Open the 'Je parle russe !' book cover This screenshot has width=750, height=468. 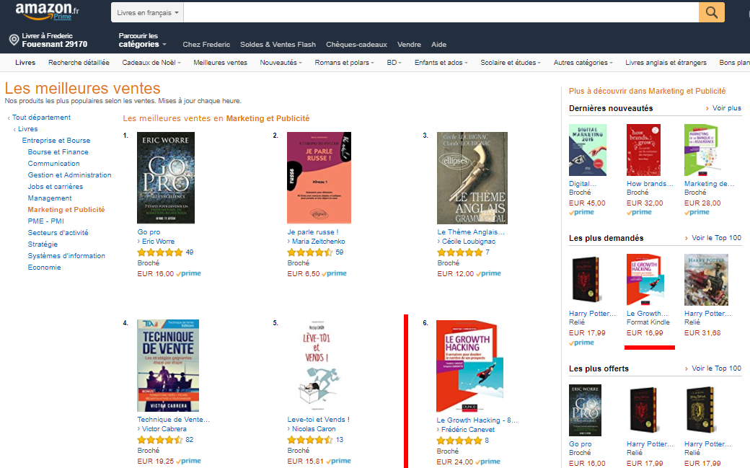[319, 177]
